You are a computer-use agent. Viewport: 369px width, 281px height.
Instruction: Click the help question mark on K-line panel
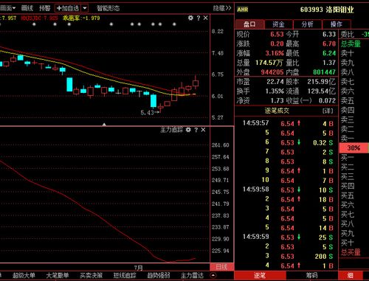(x=199, y=18)
